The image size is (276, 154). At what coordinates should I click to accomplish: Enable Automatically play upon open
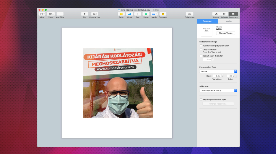(x=201, y=46)
